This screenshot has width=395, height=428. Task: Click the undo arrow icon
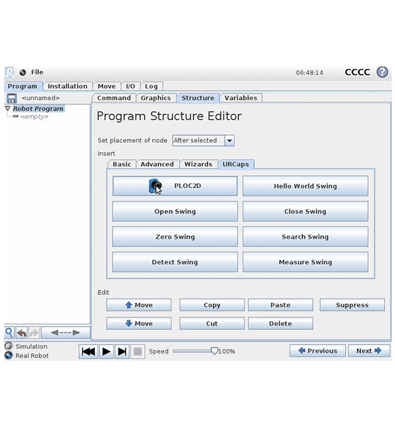pyautogui.click(x=22, y=333)
